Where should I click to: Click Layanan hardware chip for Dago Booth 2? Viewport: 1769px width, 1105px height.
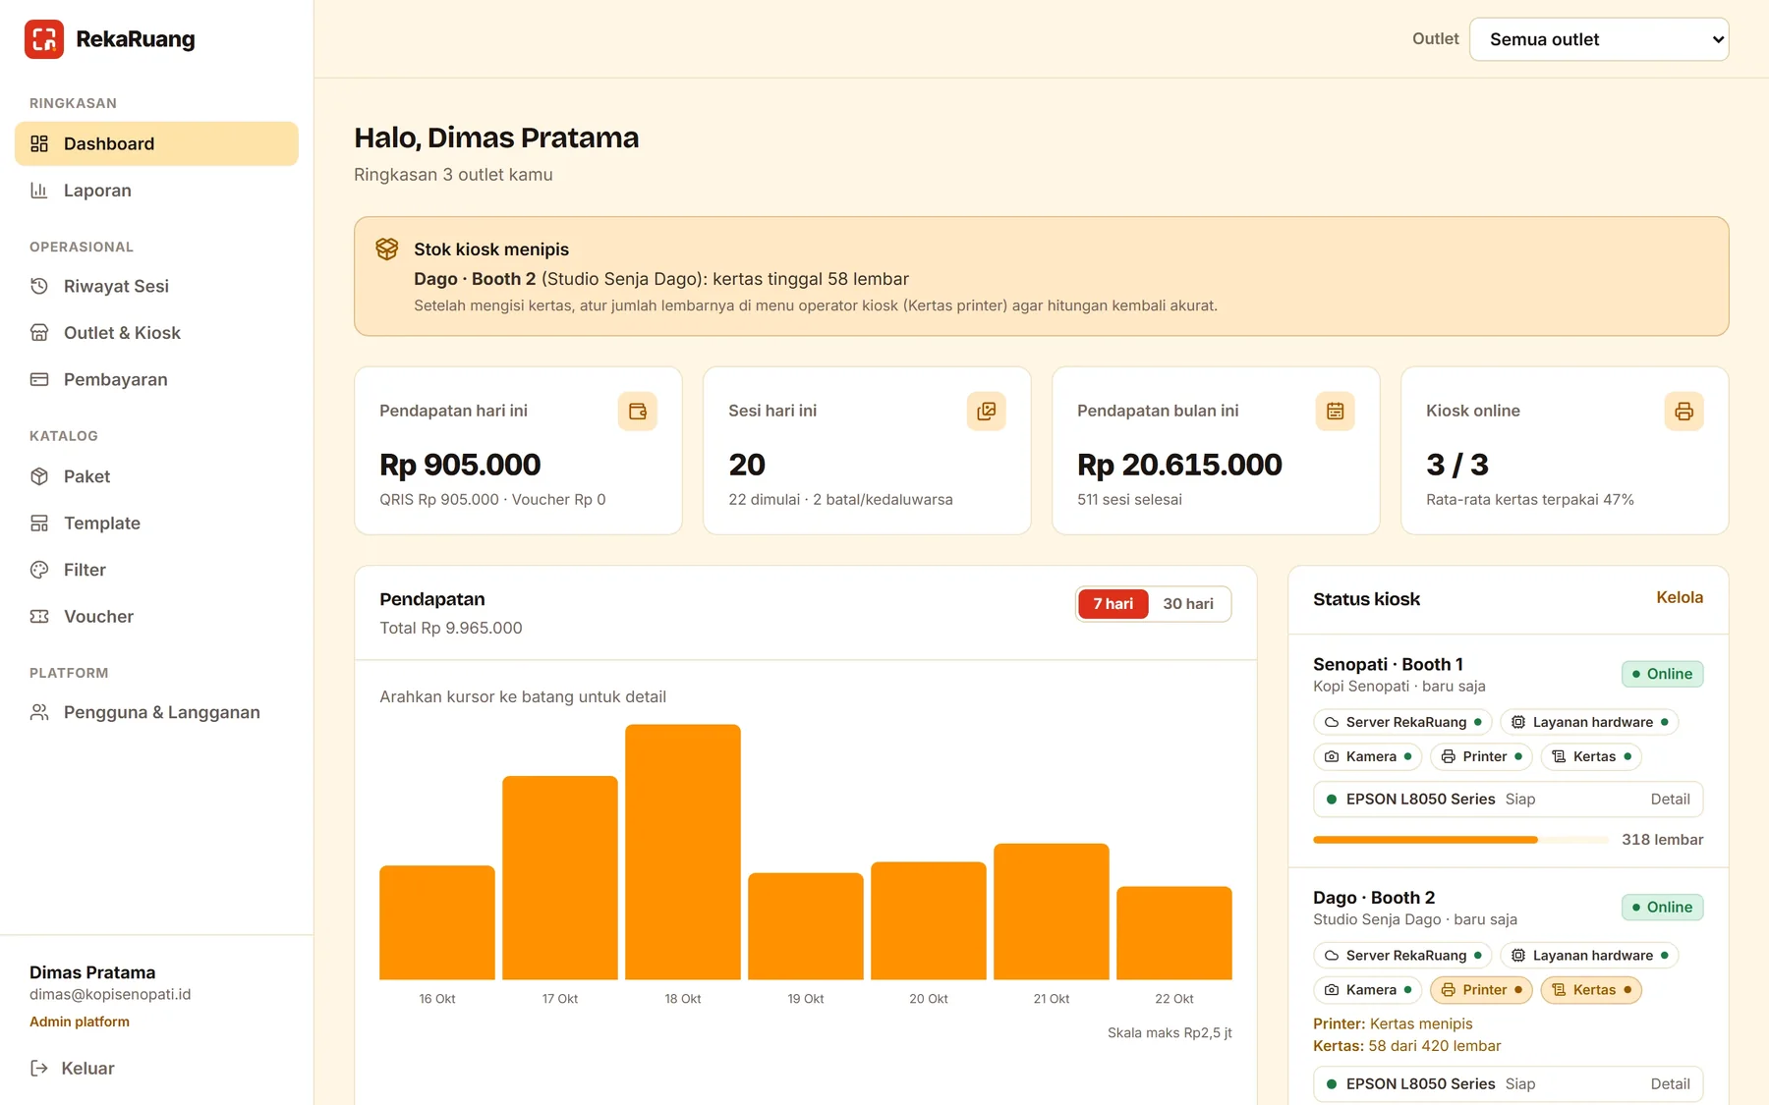[x=1589, y=956]
